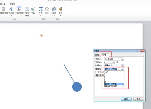Choose repeat count 5 in list
The width and height of the screenshot is (151, 109).
pos(114,80)
